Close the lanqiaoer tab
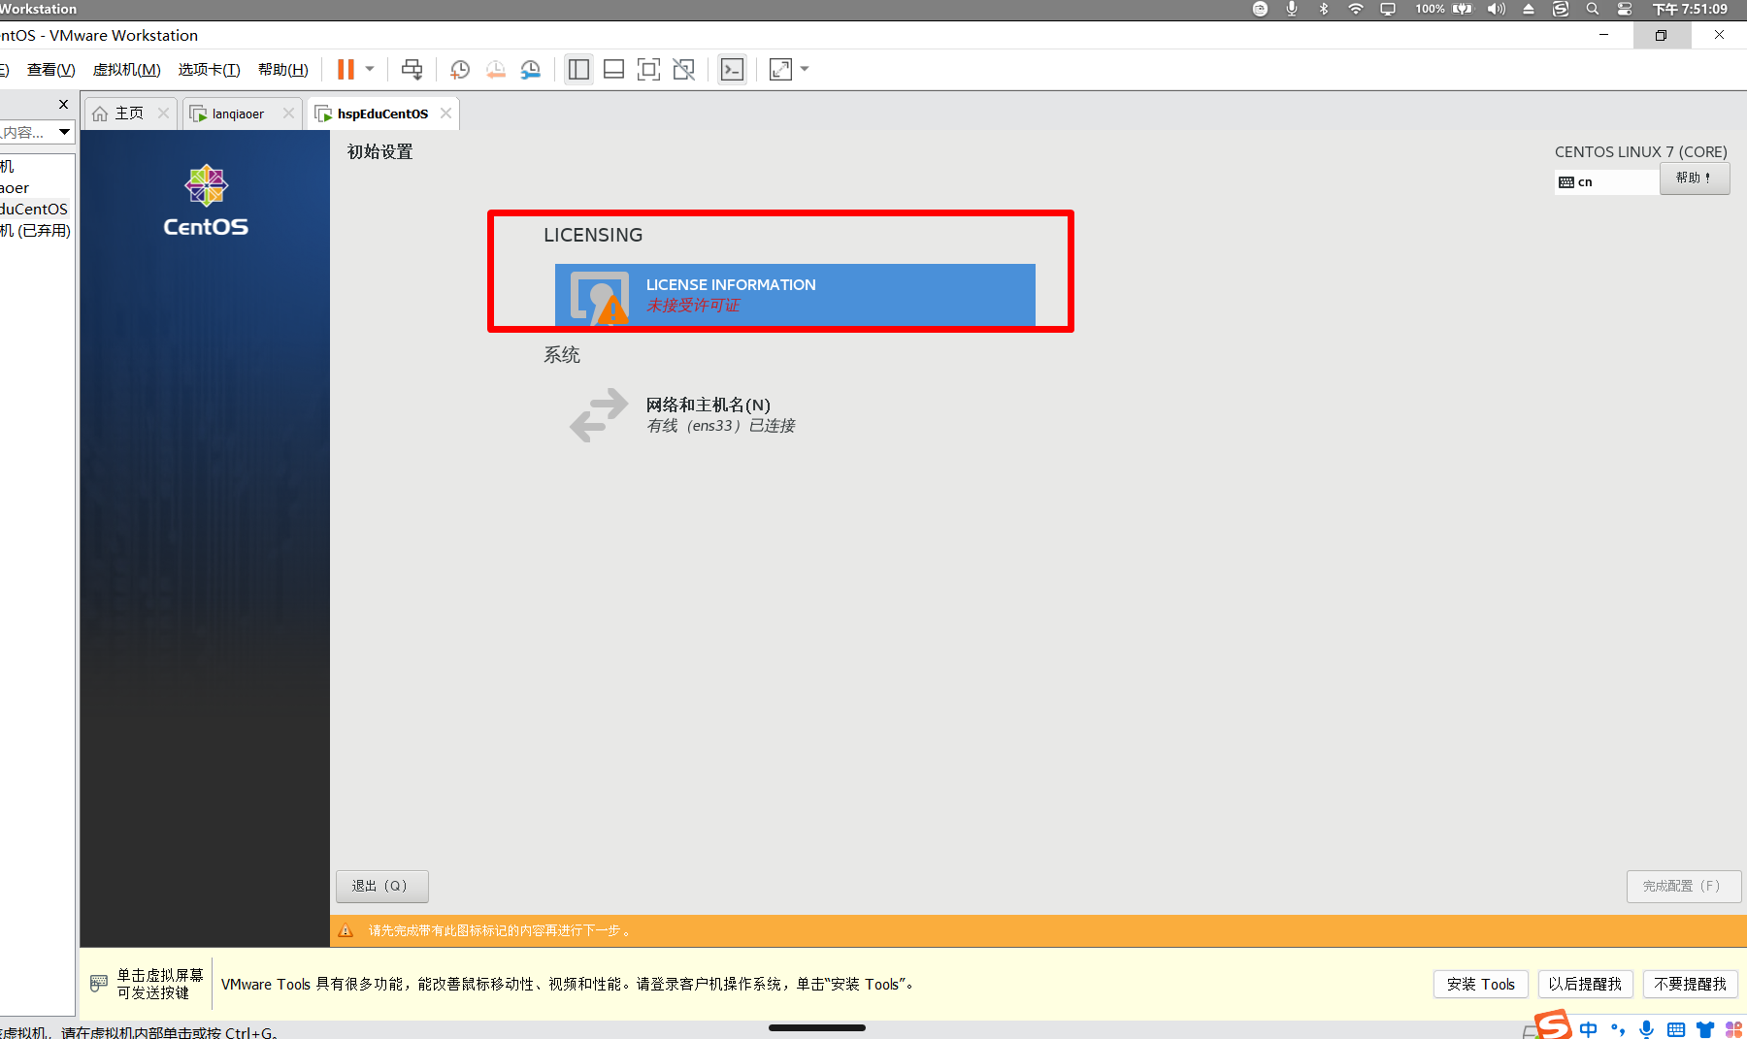The width and height of the screenshot is (1747, 1039). point(288,114)
